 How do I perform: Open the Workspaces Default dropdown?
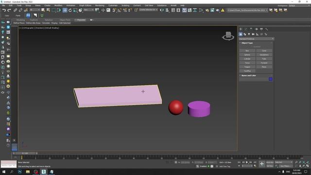[x=299, y=5]
